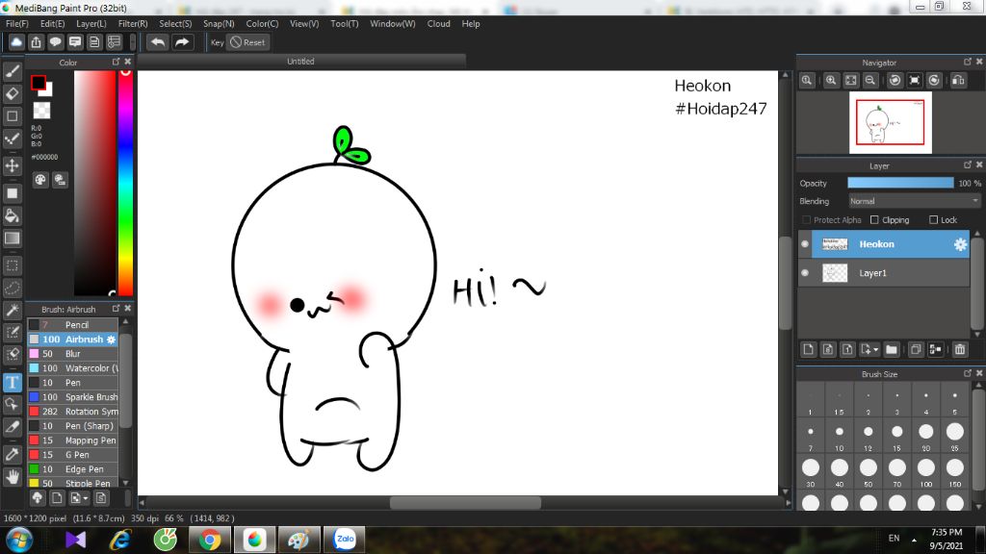
Task: Toggle Protect Alpha checkbox
Action: pyautogui.click(x=806, y=220)
